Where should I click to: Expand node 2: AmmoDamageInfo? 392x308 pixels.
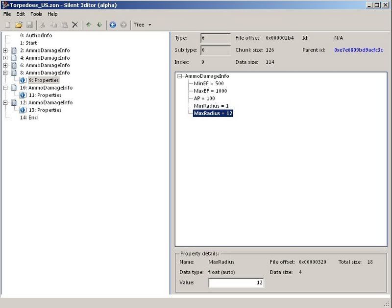pos(5,50)
